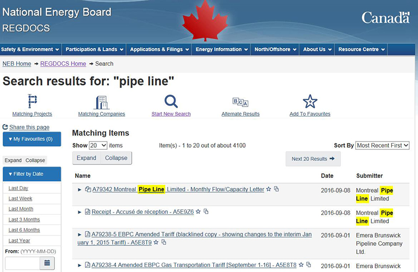The height and width of the screenshot is (272, 418).
Task: Click Expand button above results table
Action: [86, 158]
